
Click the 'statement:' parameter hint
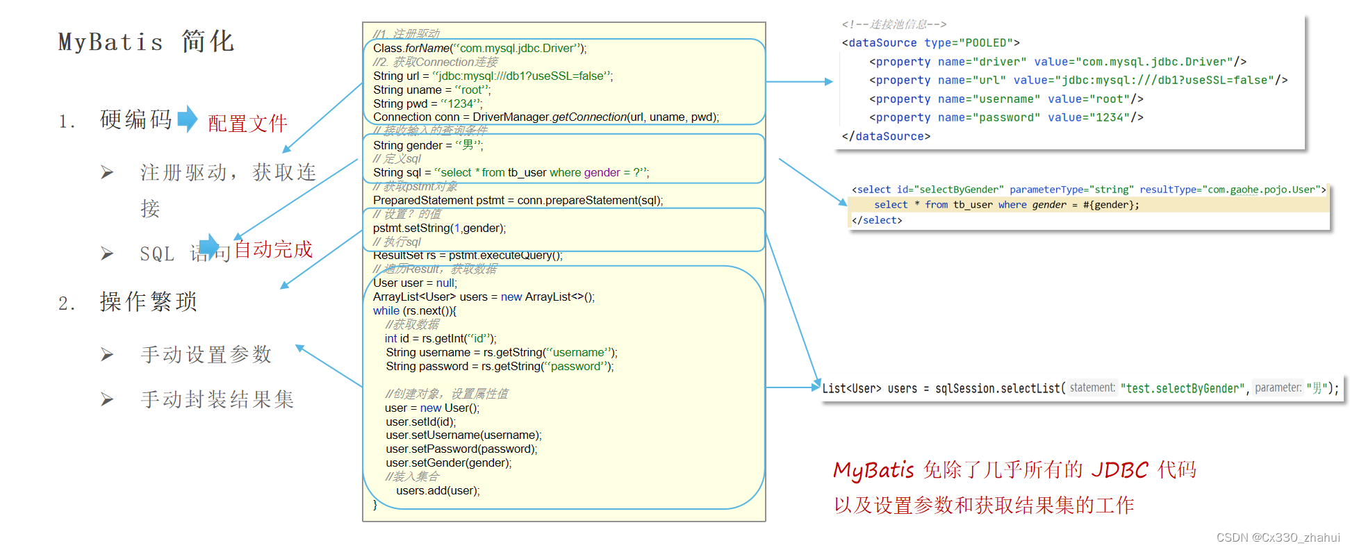(1092, 387)
